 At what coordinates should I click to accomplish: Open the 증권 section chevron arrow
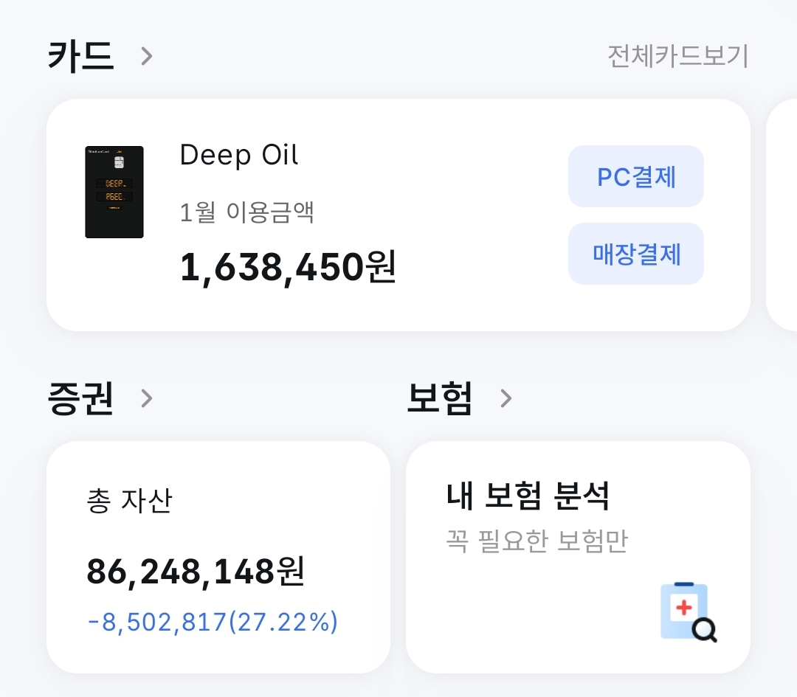click(x=147, y=398)
